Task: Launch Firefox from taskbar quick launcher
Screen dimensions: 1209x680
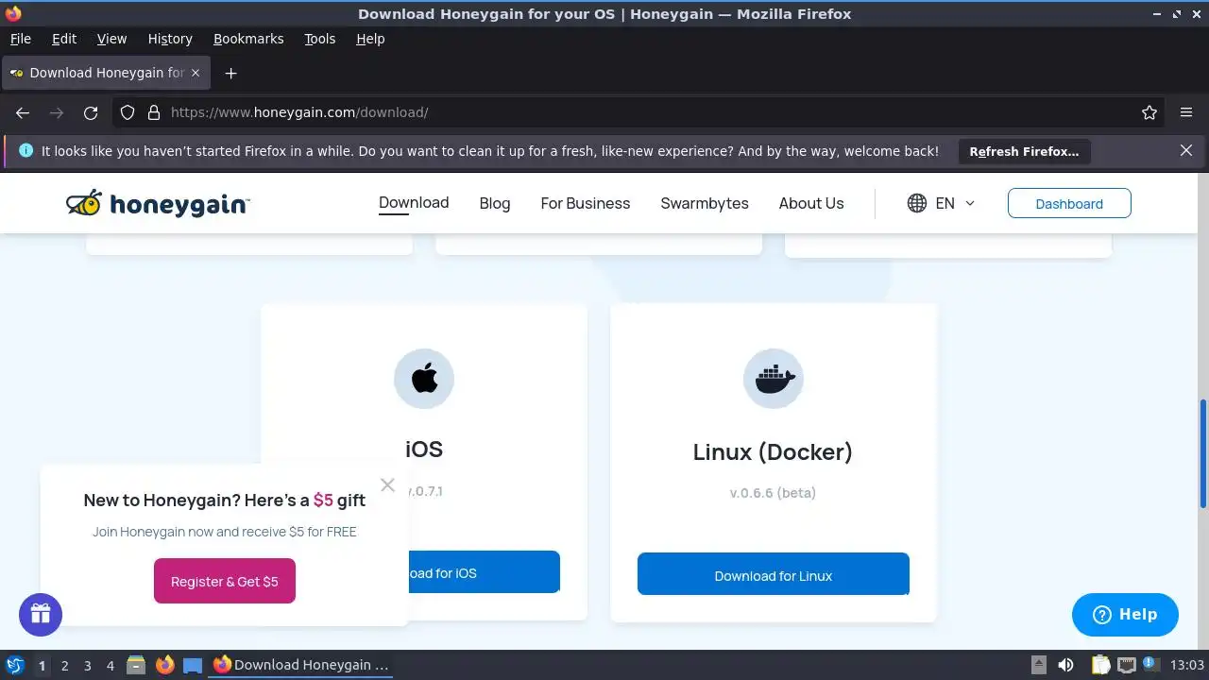Action: pyautogui.click(x=164, y=665)
